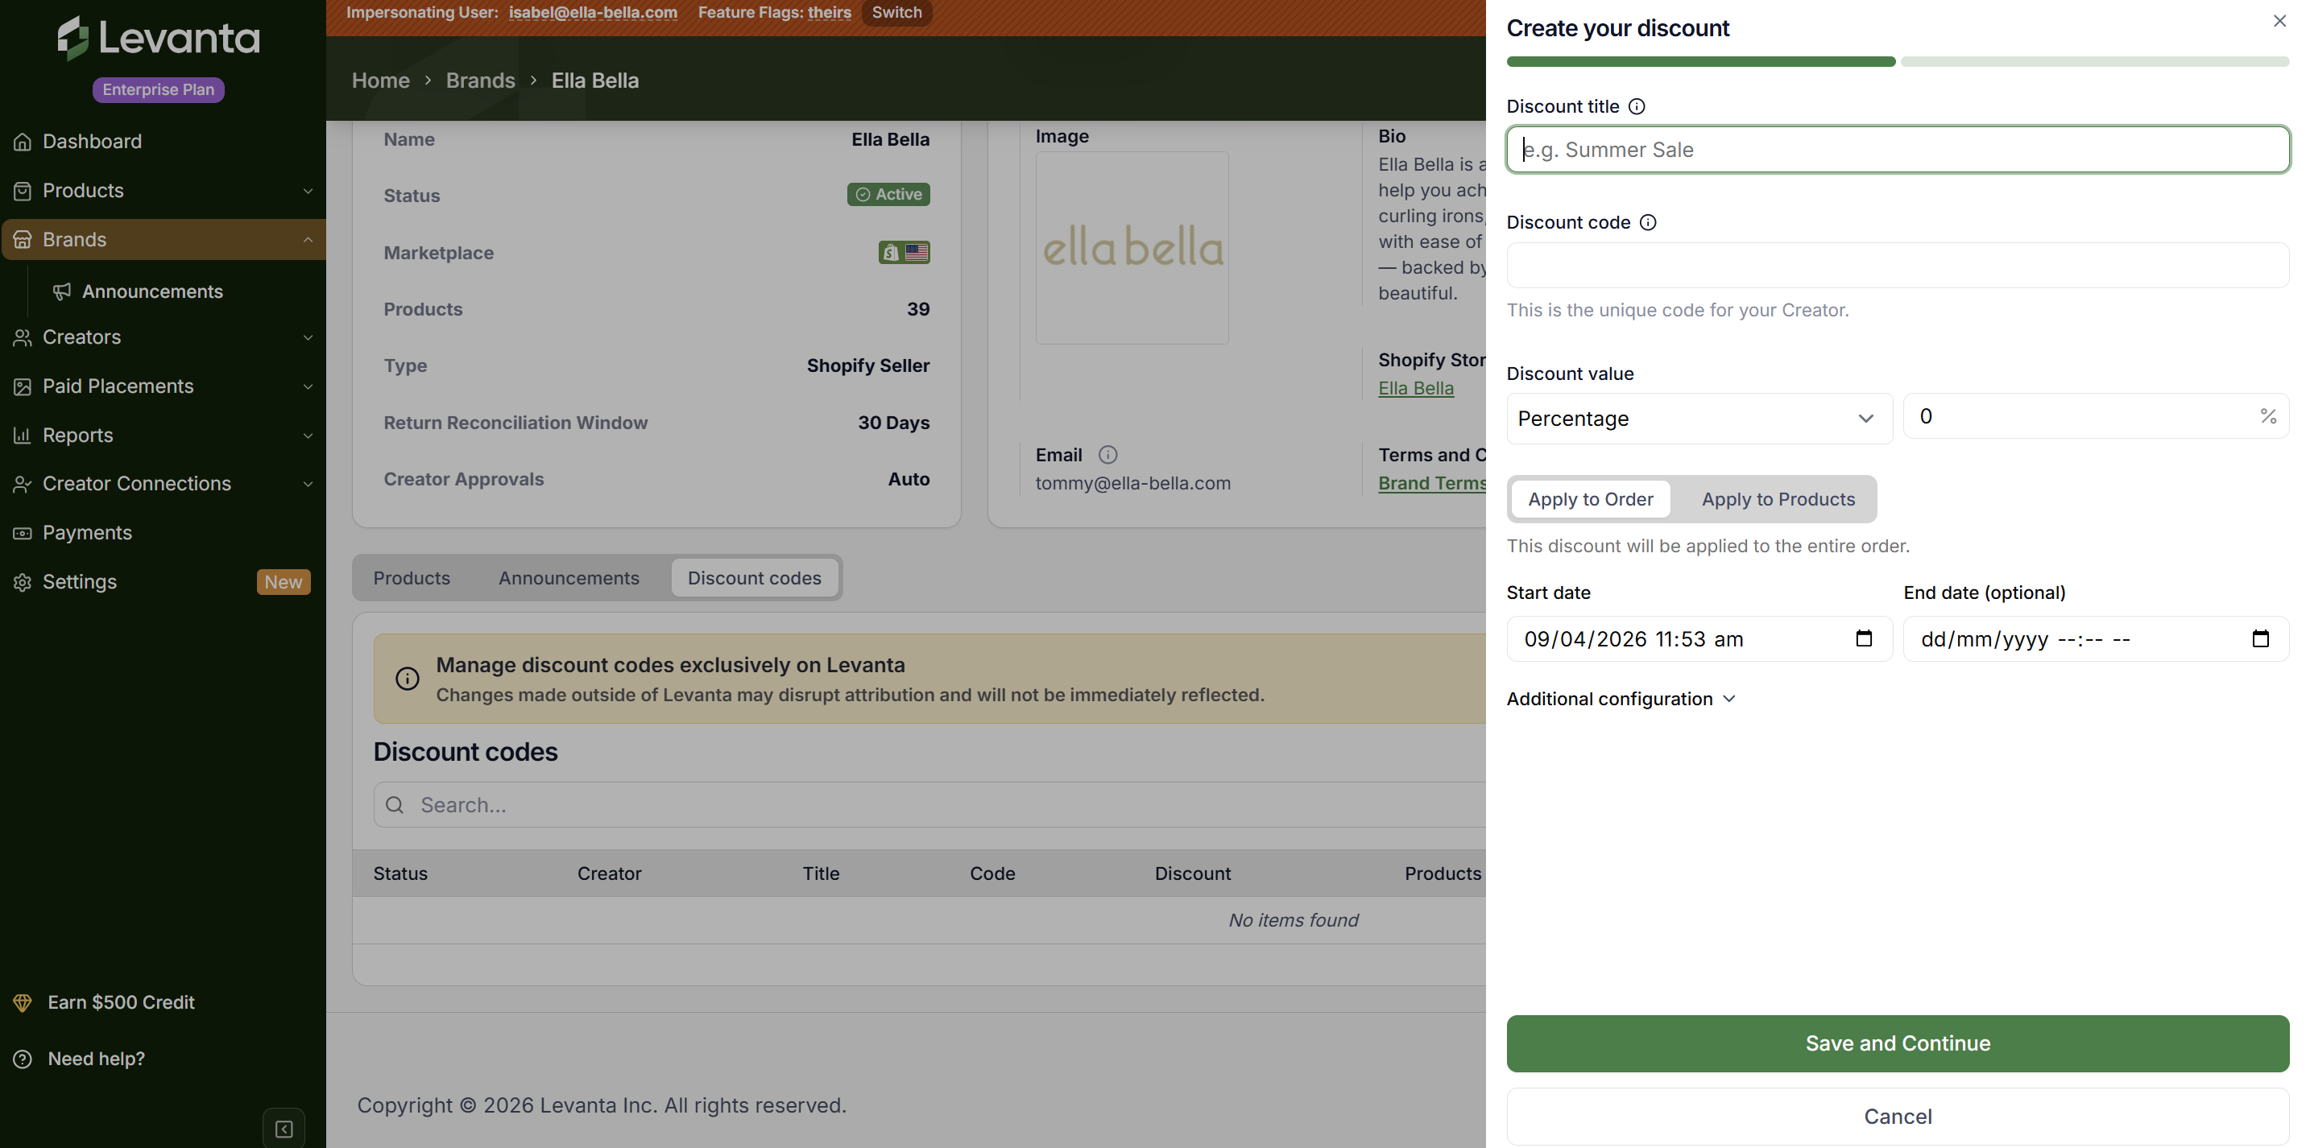This screenshot has width=2310, height=1148.
Task: Click the Code column header
Action: [991, 873]
